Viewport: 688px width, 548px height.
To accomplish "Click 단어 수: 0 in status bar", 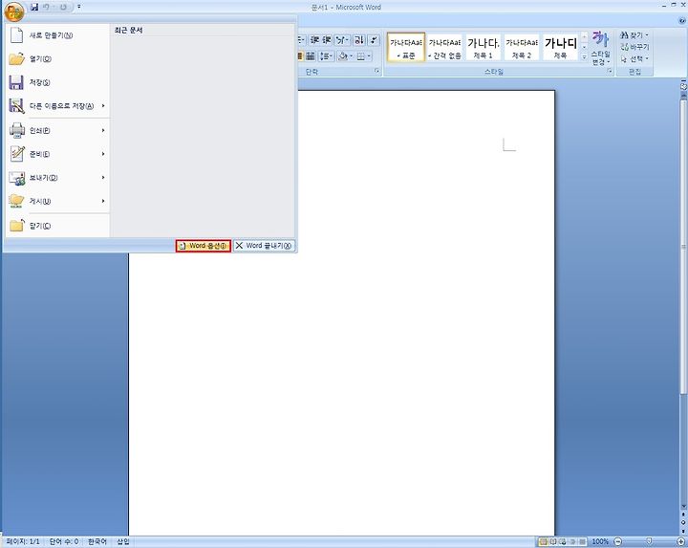I will (x=64, y=542).
